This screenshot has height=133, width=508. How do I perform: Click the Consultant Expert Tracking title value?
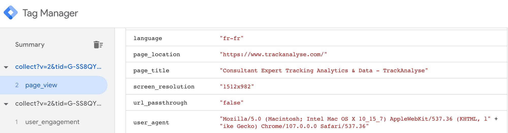pos(324,70)
